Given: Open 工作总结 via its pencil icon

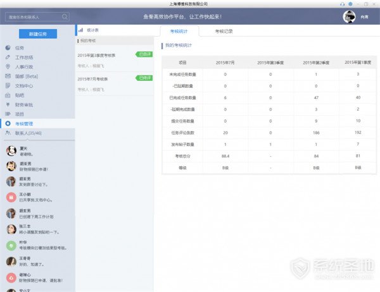Looking at the screenshot, I should [x=8, y=57].
